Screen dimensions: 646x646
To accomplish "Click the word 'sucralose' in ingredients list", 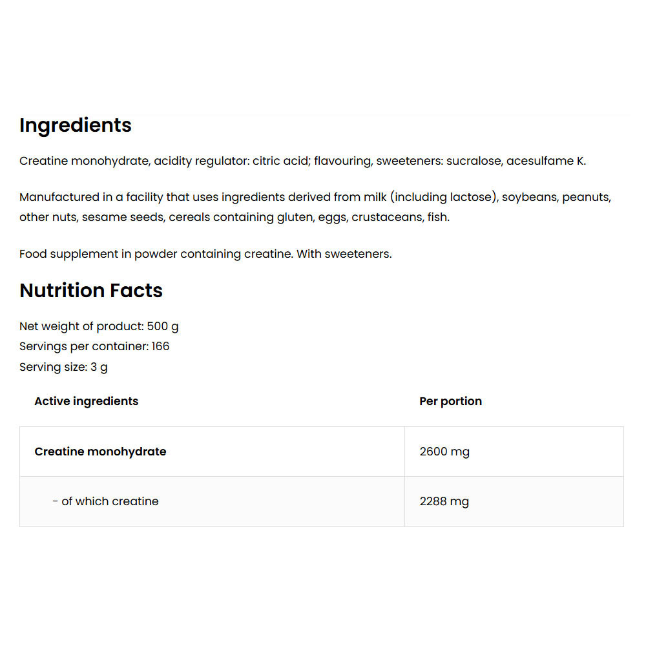I will pos(474,161).
